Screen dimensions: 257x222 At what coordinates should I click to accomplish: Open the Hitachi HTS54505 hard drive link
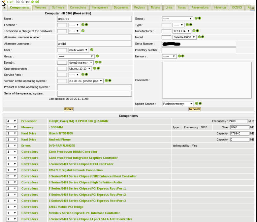[x=61, y=133]
